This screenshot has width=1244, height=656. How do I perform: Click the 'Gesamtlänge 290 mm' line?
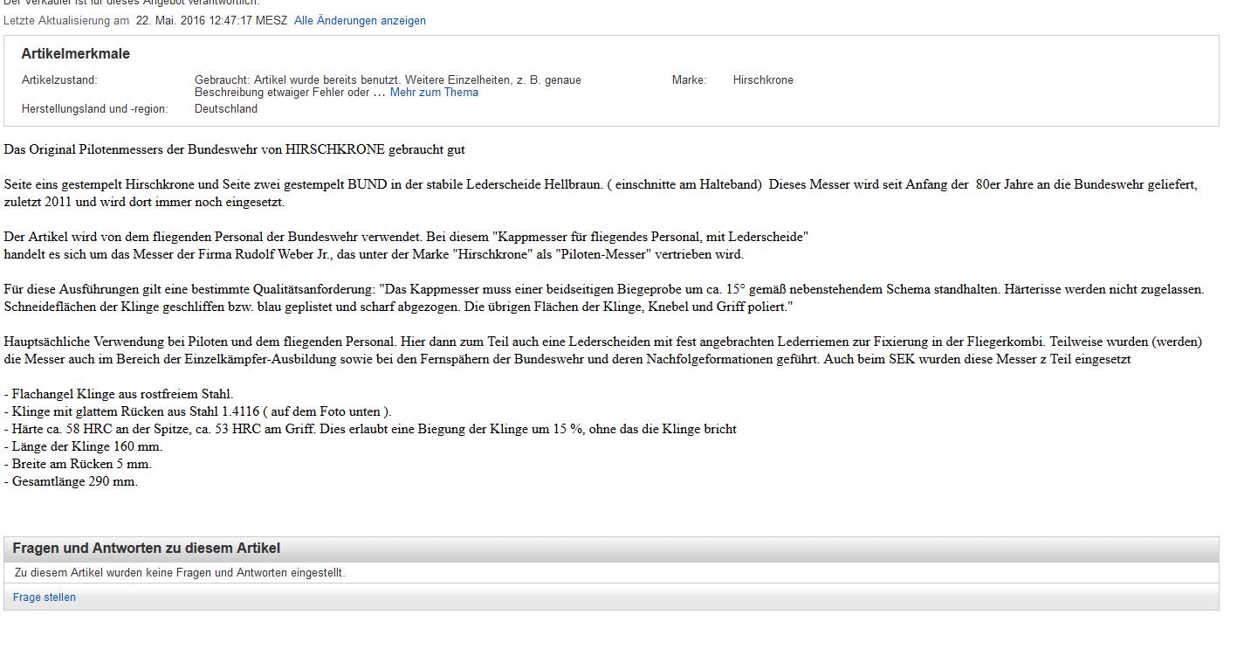tap(71, 481)
